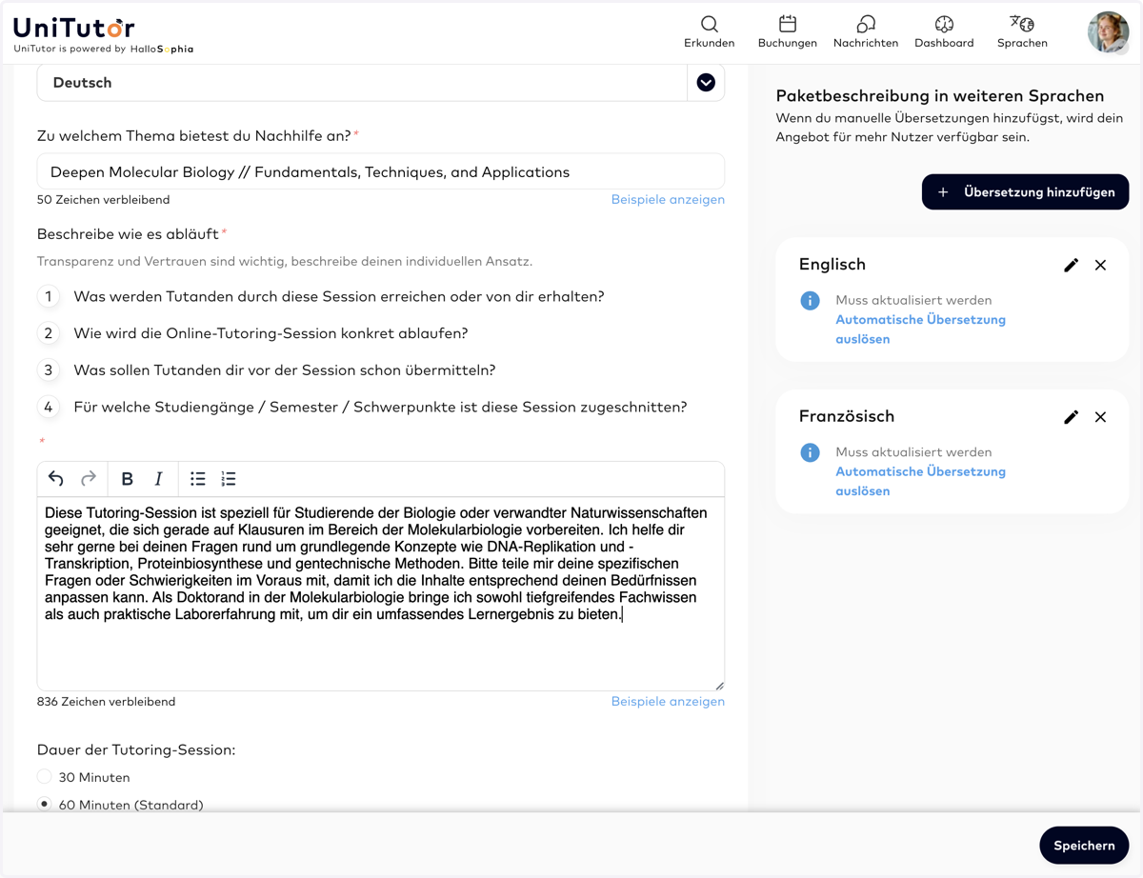Show examples below the description editor
Viewport: 1143px width, 878px height.
[x=668, y=701]
